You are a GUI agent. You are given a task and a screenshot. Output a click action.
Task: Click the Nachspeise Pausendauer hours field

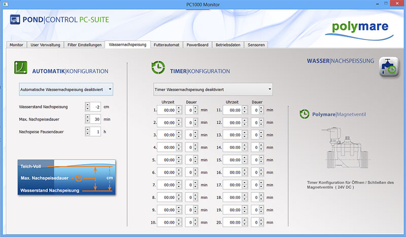[95, 131]
